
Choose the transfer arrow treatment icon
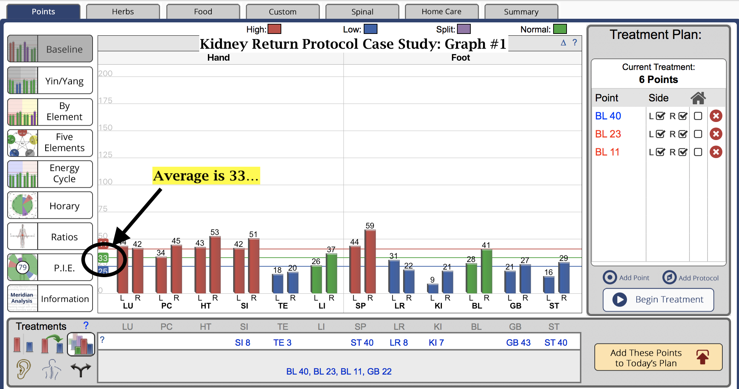pos(52,344)
